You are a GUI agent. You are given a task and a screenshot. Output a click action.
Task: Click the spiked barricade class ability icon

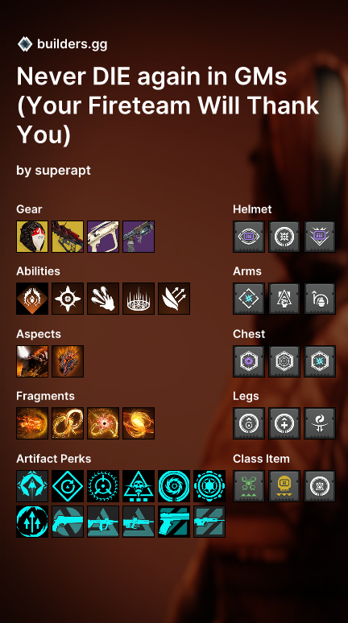click(x=139, y=299)
